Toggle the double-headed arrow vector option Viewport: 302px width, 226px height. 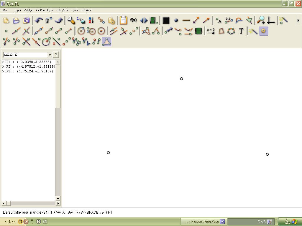tap(196, 20)
